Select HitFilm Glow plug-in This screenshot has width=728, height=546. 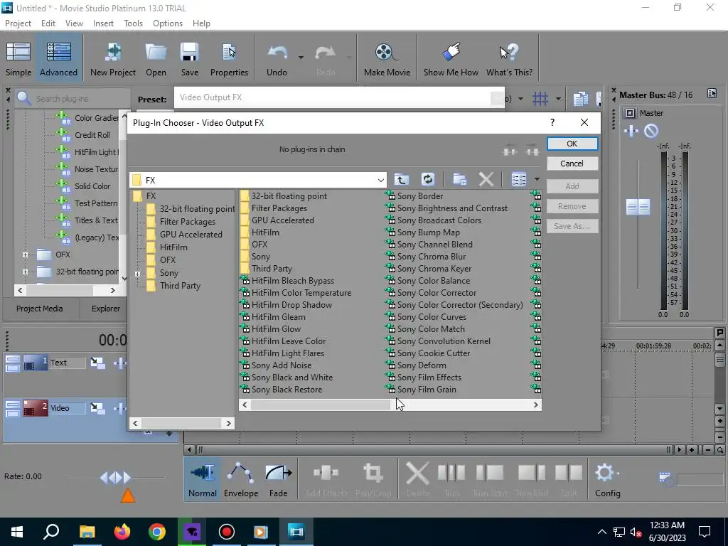(x=277, y=328)
